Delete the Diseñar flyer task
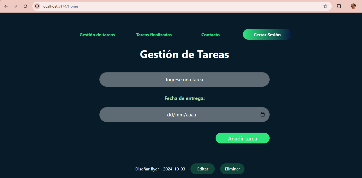 [x=232, y=169]
